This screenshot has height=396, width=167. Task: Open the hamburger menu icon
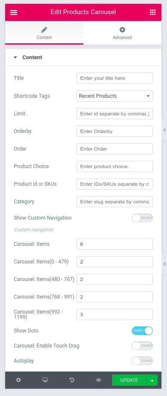click(x=14, y=12)
